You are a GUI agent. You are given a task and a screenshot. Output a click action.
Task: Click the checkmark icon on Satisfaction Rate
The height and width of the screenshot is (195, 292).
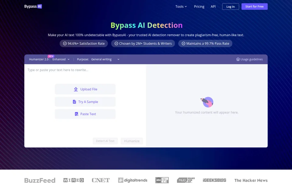click(65, 44)
